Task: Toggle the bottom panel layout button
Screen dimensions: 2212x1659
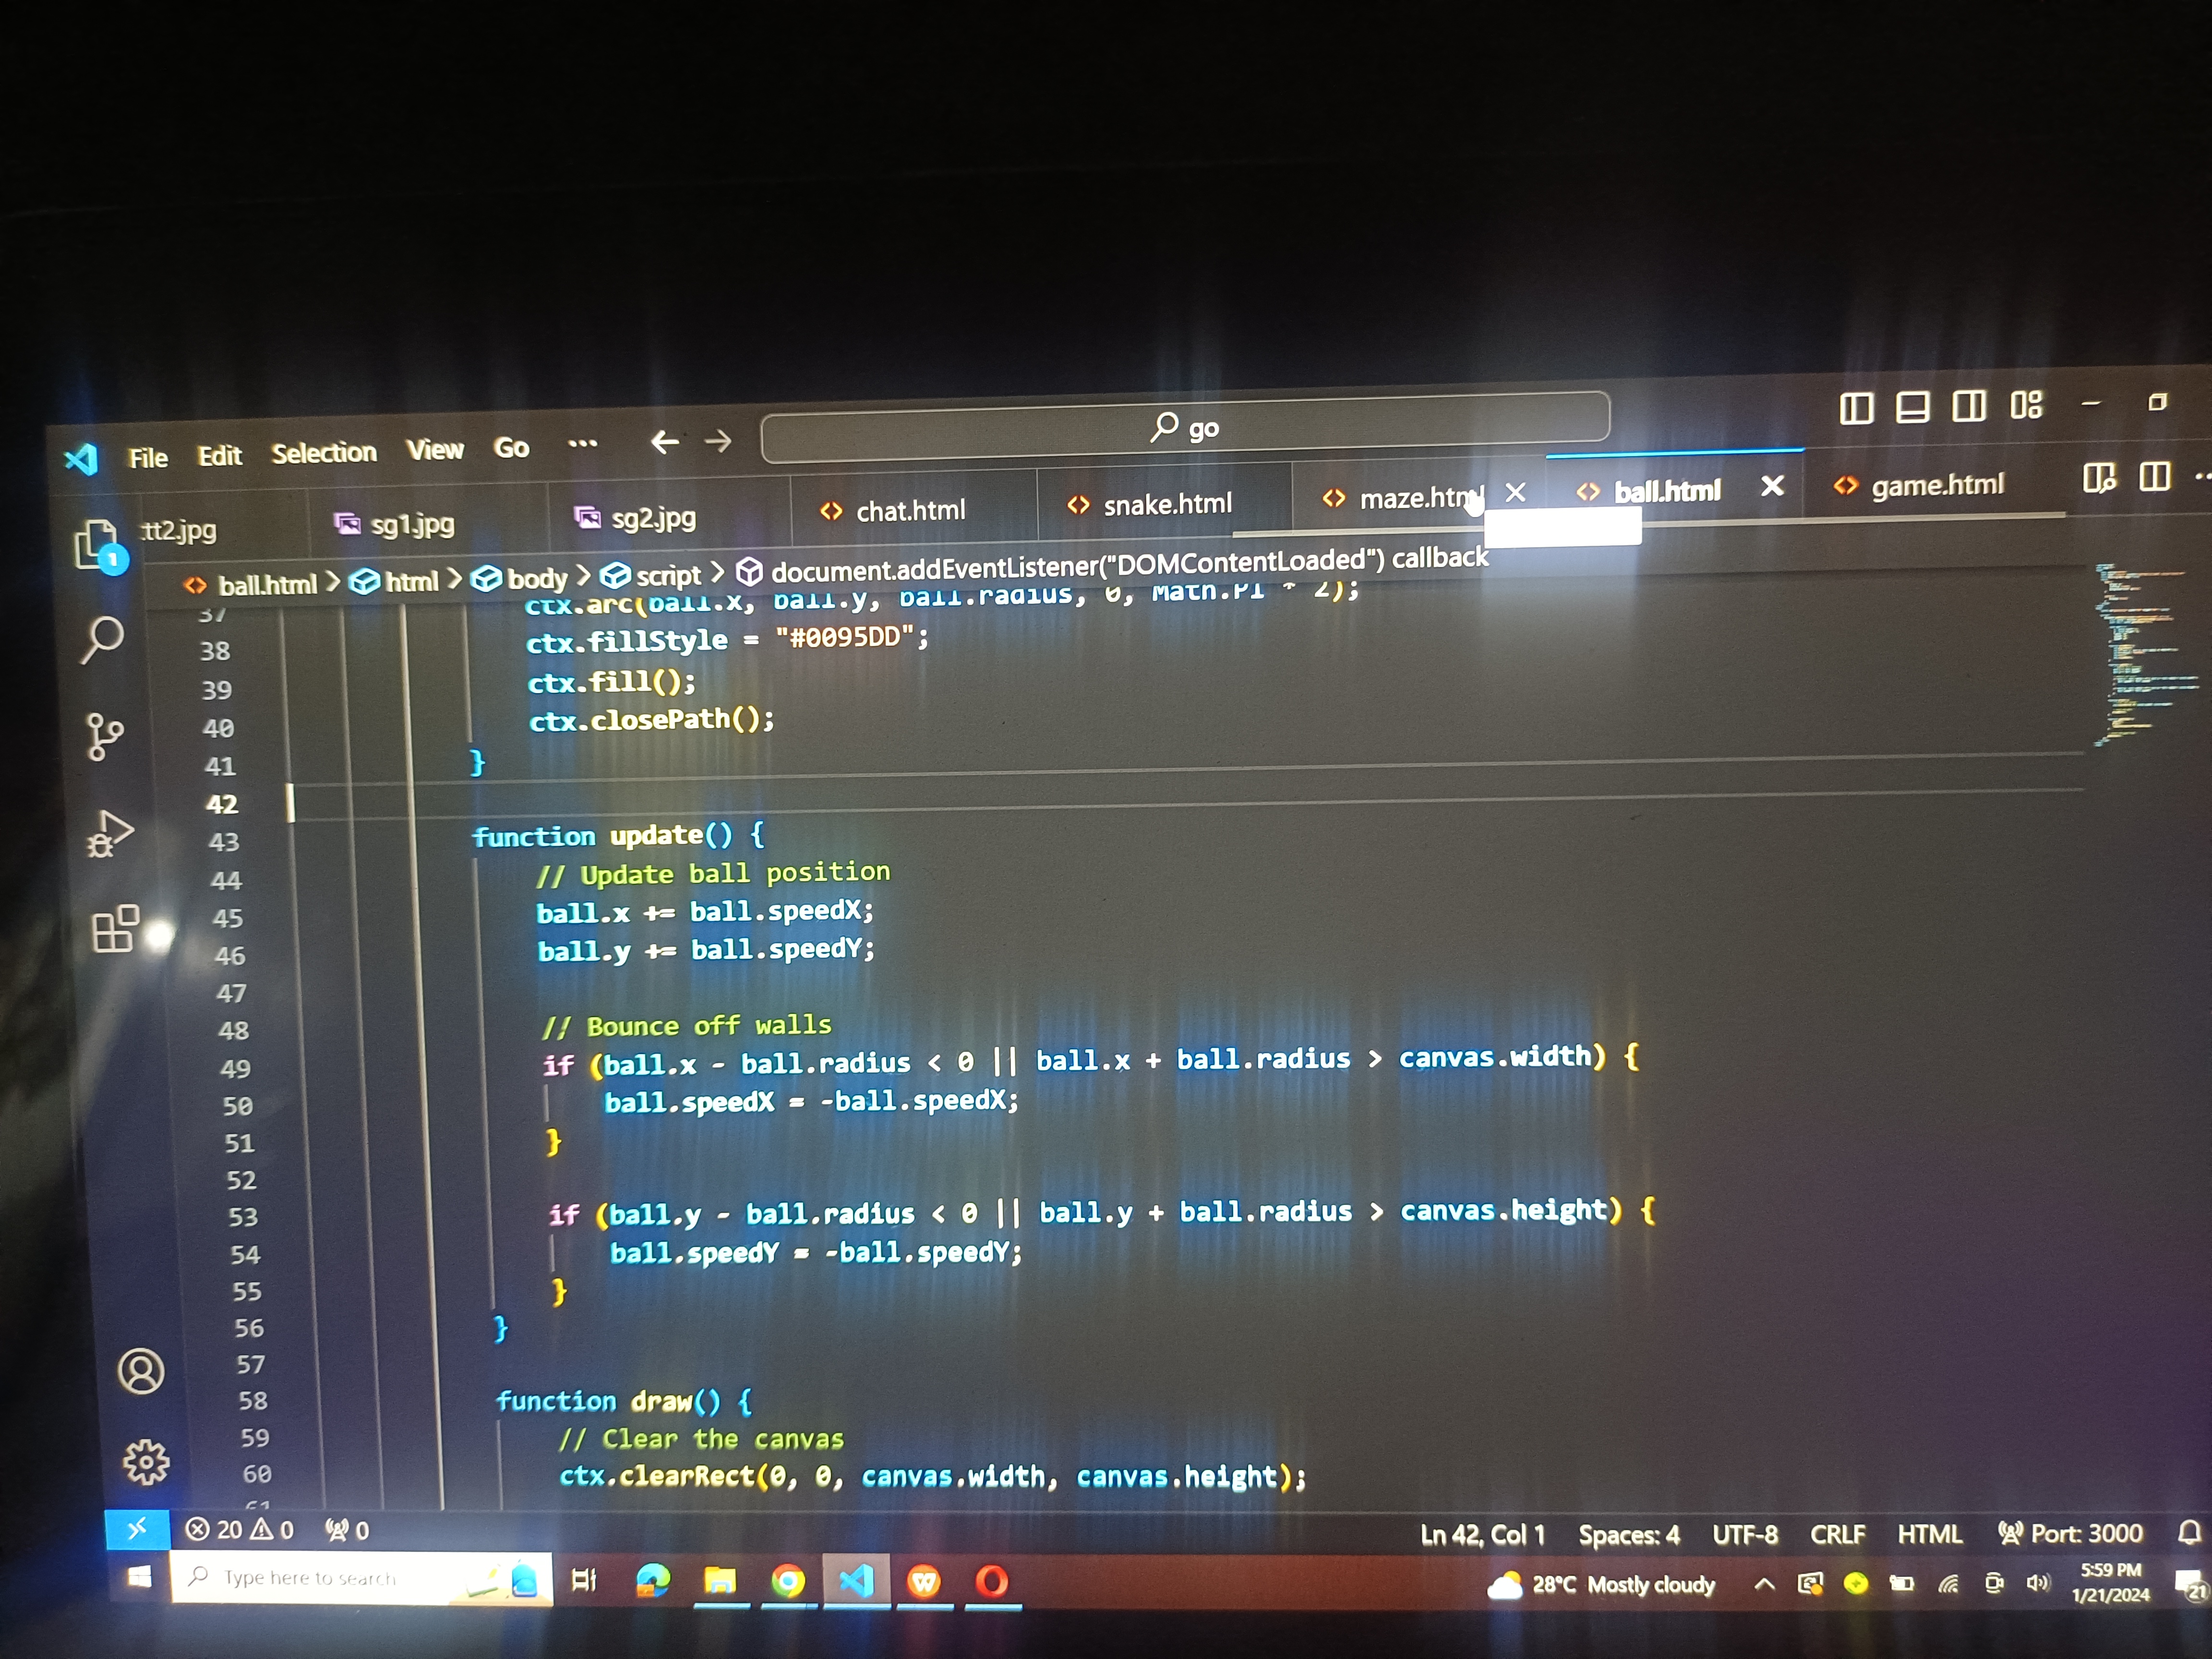Action: [1912, 407]
